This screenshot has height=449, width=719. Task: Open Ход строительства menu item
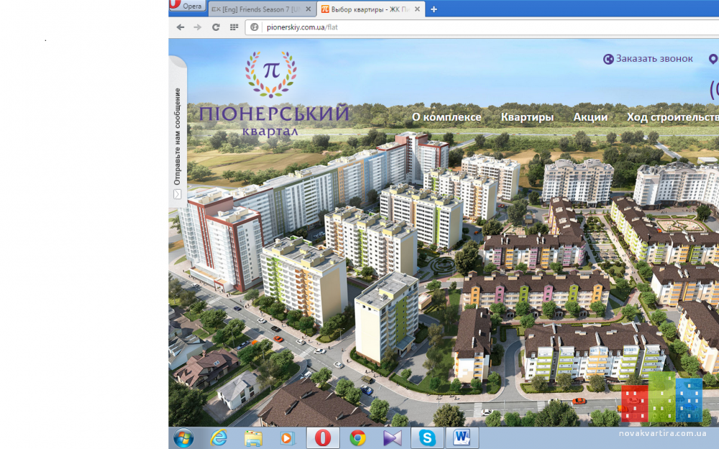tap(673, 117)
